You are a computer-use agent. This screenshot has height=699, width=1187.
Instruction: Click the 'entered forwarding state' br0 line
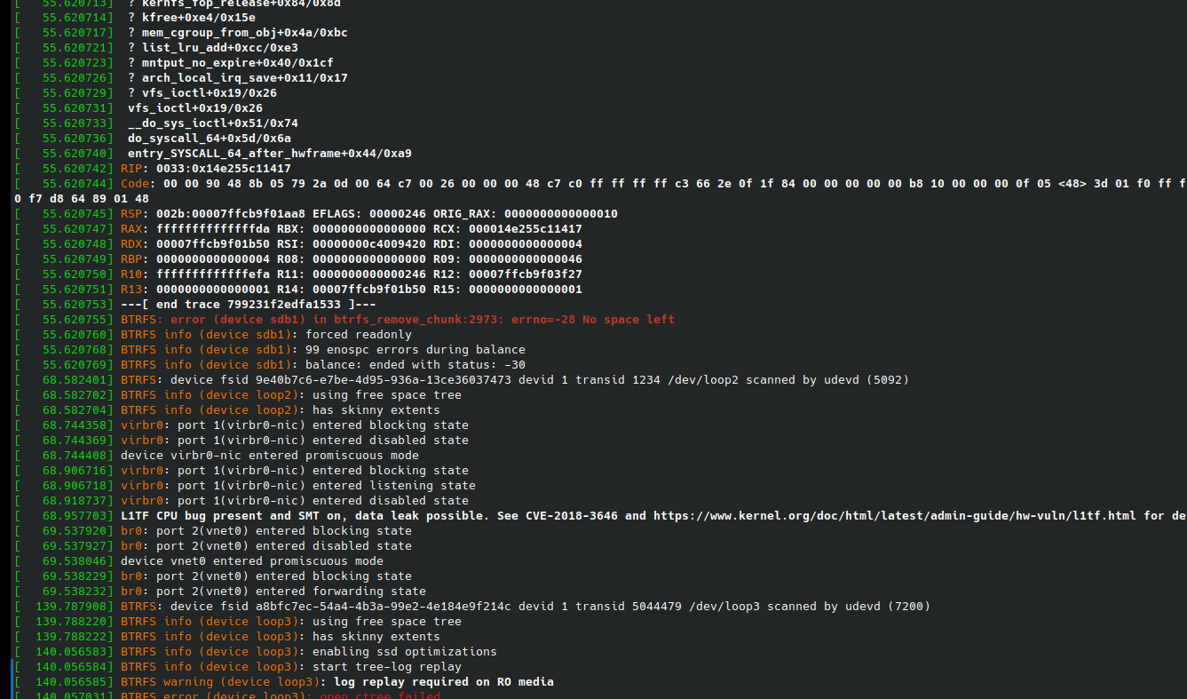(273, 592)
